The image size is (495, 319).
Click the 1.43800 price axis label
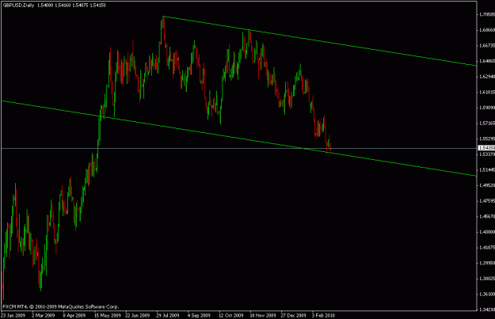tap(487, 232)
